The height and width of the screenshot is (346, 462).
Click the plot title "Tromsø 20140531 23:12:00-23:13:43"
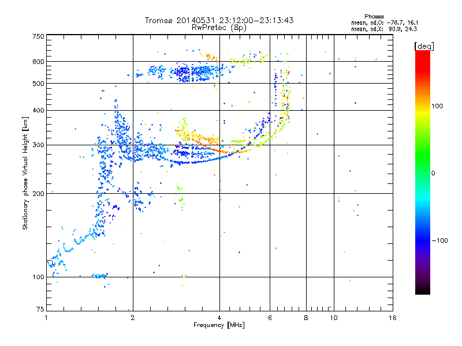click(219, 20)
